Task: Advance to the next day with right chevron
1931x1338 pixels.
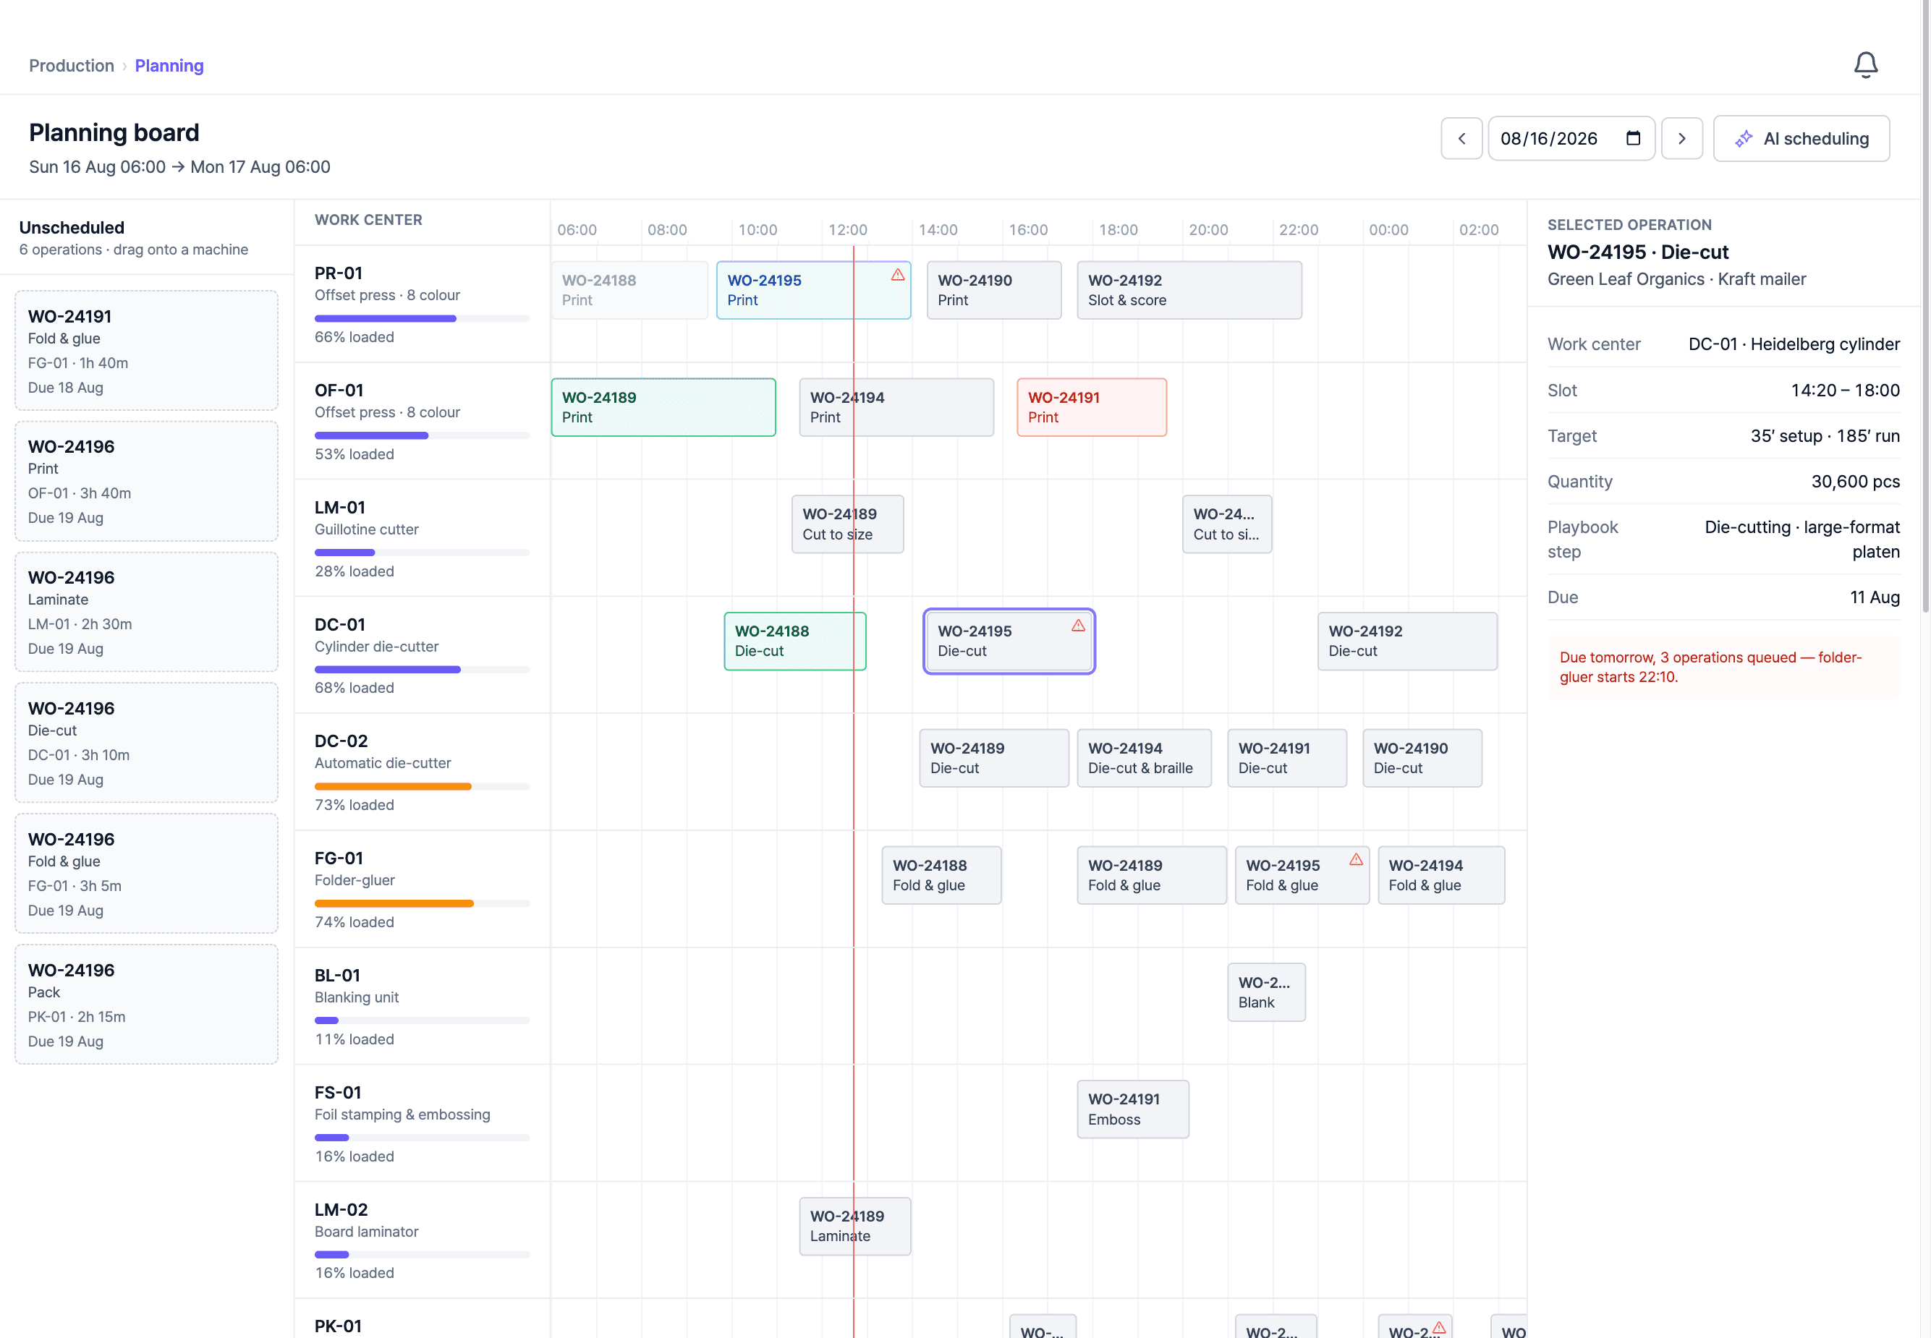Action: tap(1681, 138)
